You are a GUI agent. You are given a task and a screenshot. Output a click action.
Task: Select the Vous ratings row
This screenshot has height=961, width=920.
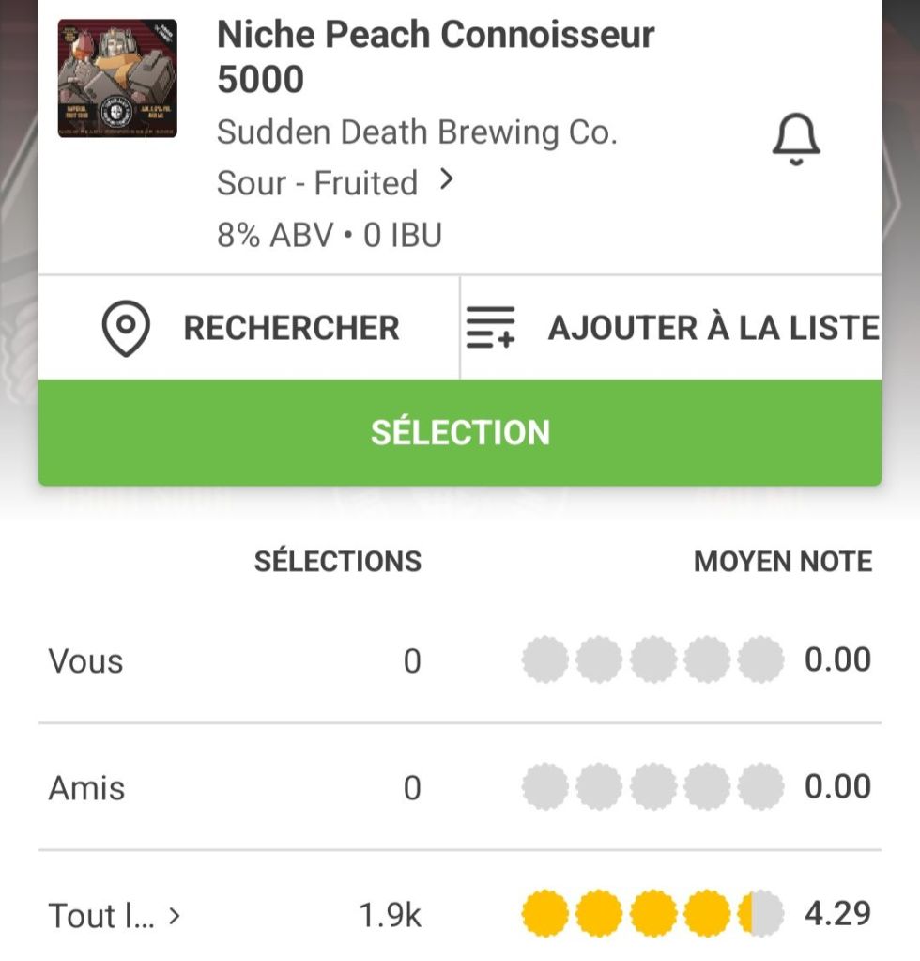[x=86, y=661]
